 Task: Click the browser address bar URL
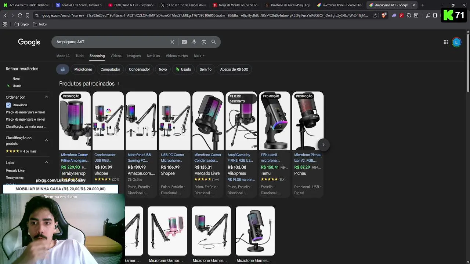[x=205, y=15]
